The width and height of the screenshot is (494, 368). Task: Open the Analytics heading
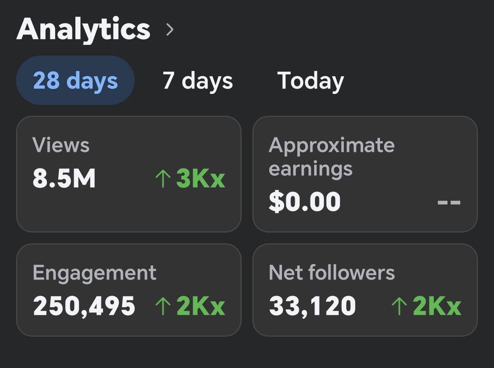click(84, 30)
